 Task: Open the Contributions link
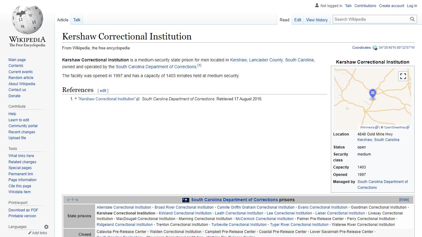click(365, 6)
